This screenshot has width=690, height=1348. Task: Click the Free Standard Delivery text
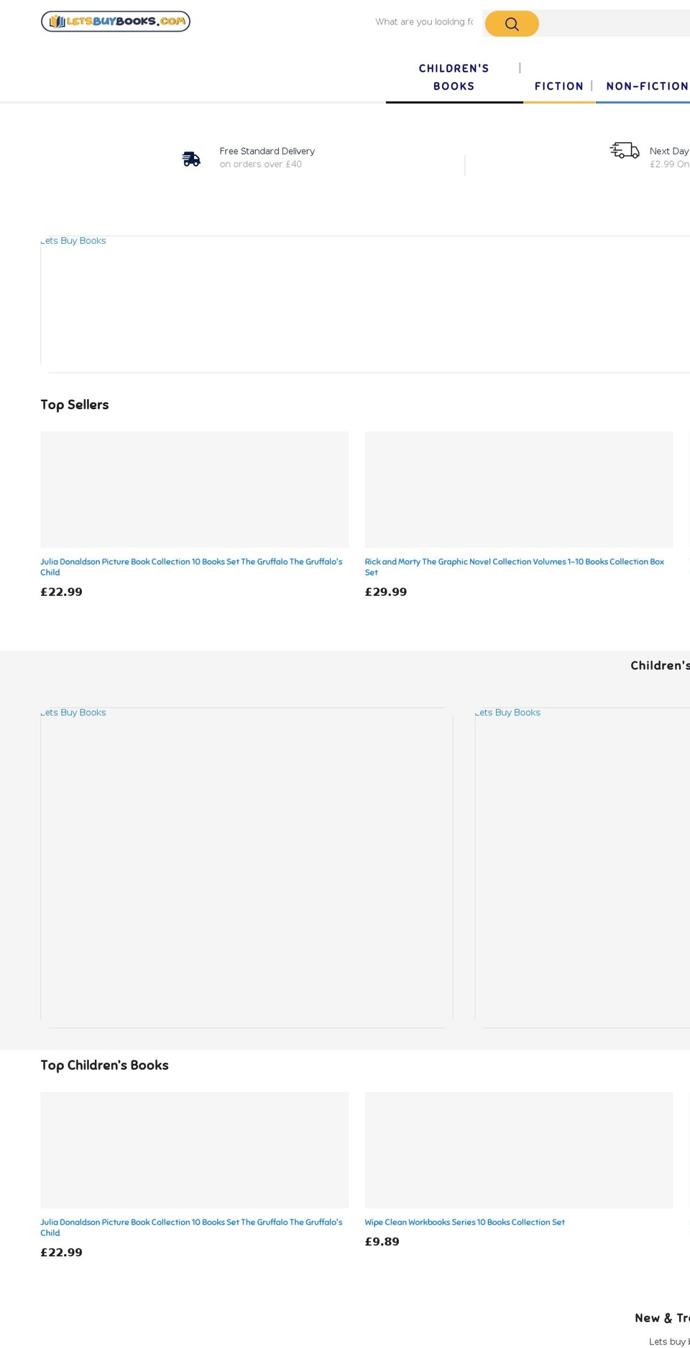(x=267, y=151)
